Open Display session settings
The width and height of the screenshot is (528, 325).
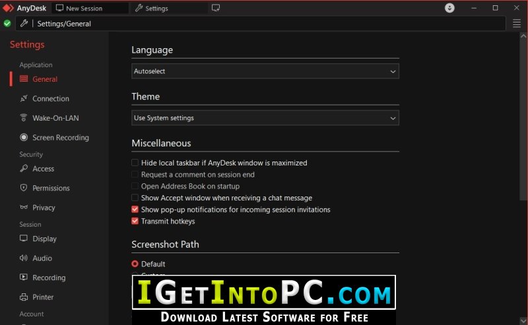[44, 239]
